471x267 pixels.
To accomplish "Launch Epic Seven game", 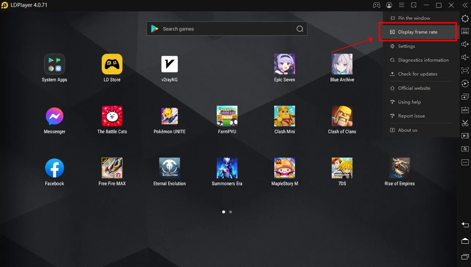I will (x=285, y=64).
